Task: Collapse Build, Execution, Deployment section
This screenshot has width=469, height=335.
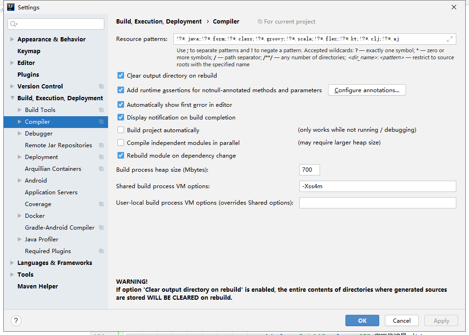Action: (x=12, y=98)
